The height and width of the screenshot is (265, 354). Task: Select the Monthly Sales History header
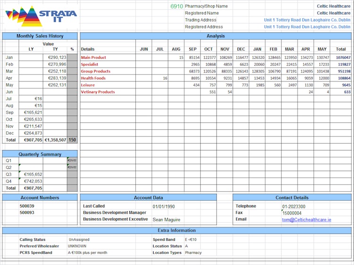[40, 36]
